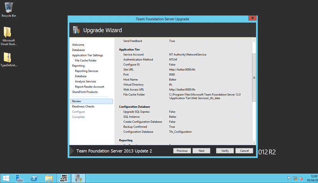Select the Microsoft Visual Studio folder icon

pyautogui.click(x=8, y=36)
